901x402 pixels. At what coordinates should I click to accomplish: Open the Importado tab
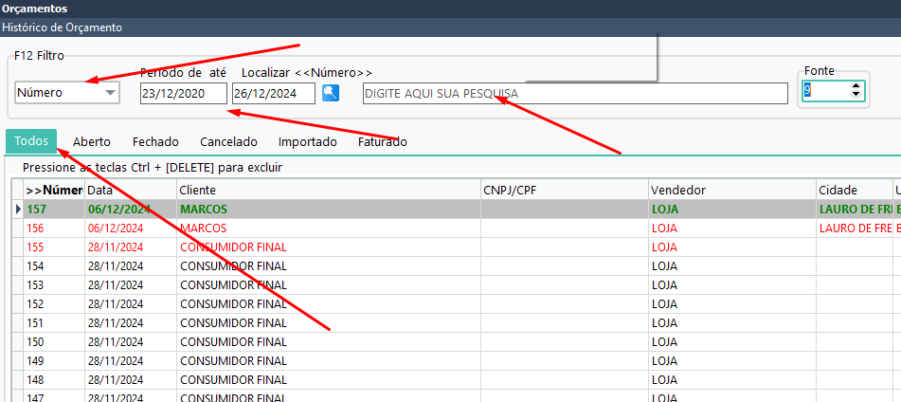pos(307,142)
